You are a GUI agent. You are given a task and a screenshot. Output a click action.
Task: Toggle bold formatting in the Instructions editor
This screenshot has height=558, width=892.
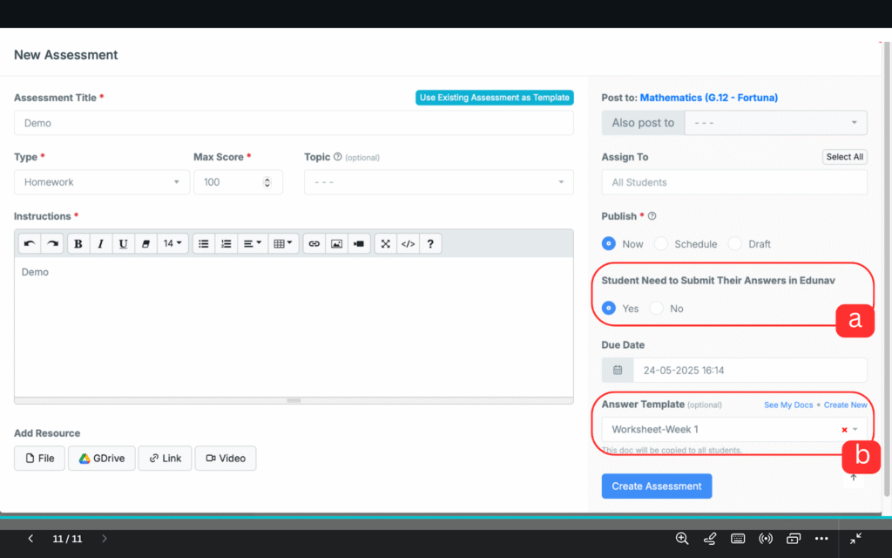coord(78,244)
